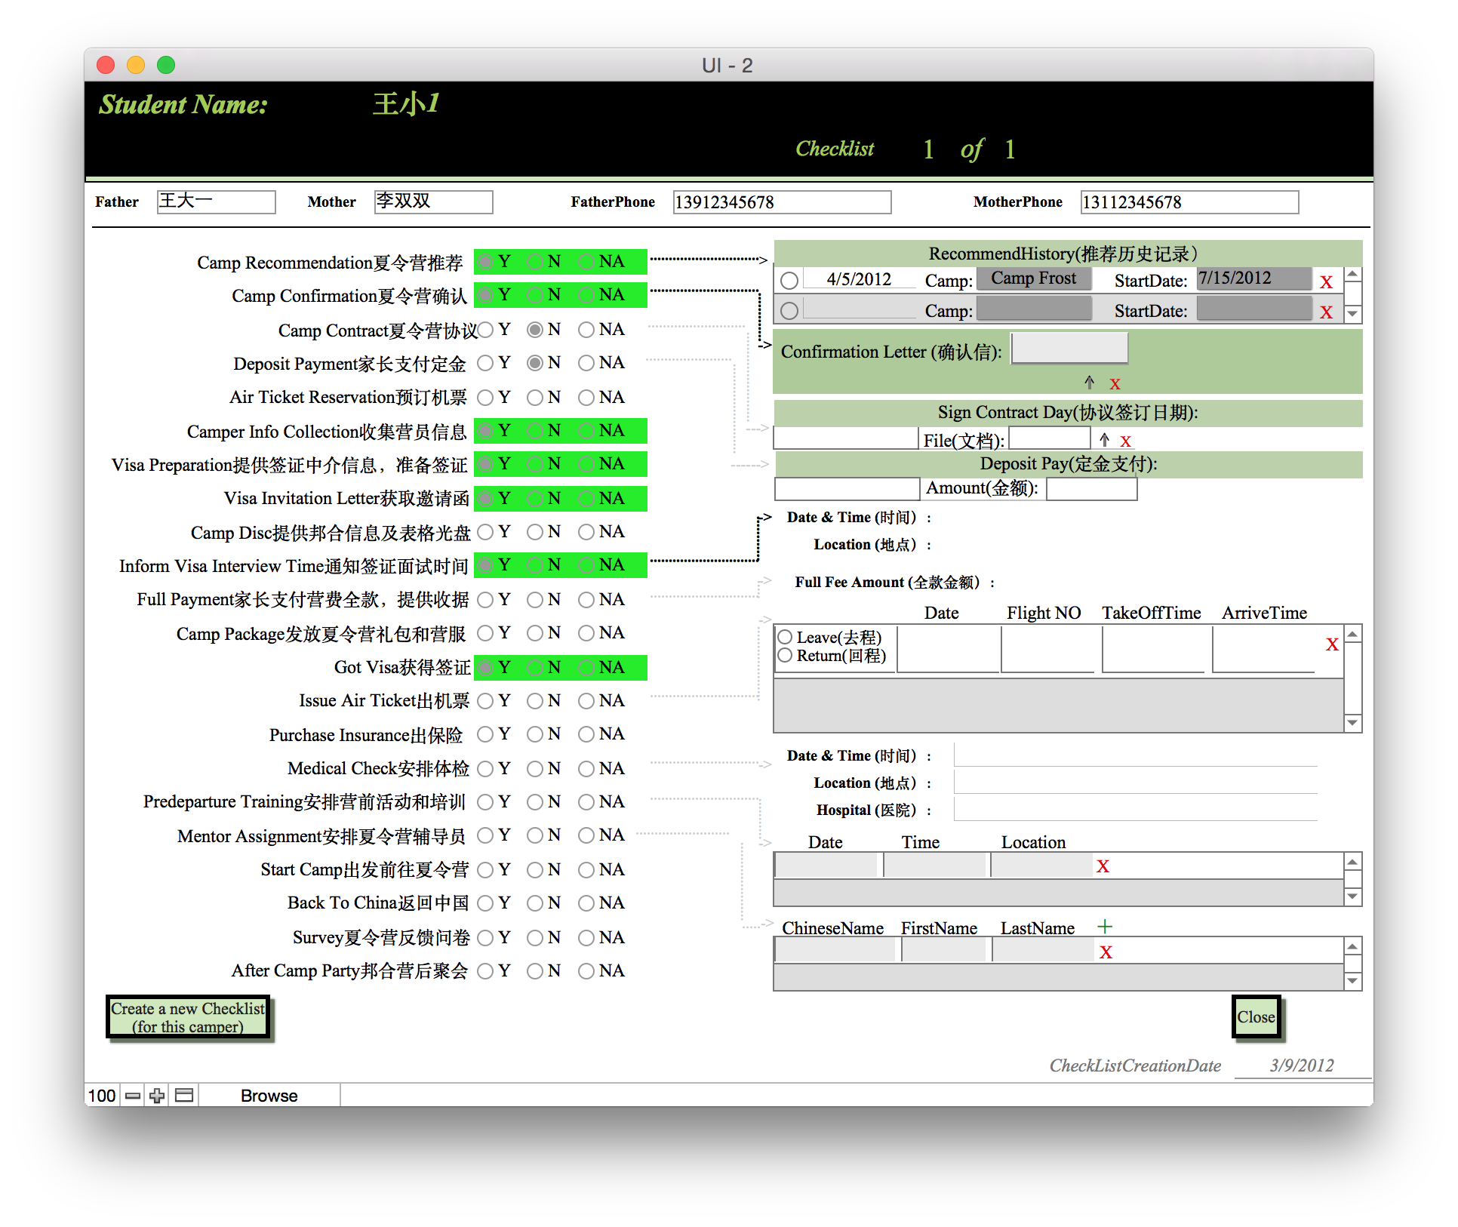Open the Browse mode popup menu

click(269, 1096)
